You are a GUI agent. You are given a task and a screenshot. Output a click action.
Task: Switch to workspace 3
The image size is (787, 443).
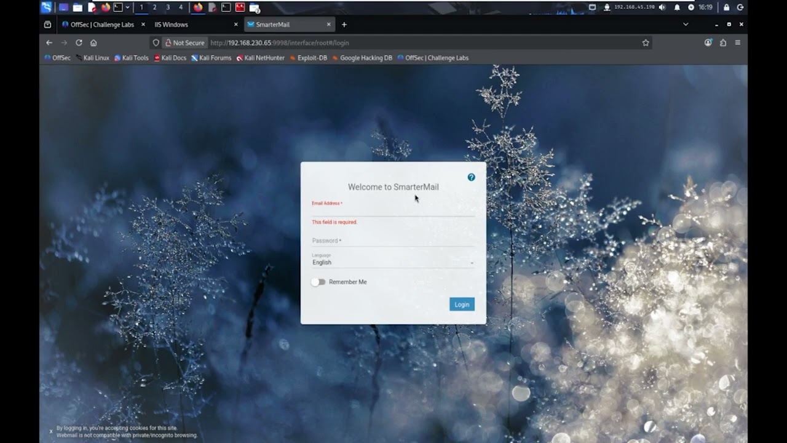(168, 7)
